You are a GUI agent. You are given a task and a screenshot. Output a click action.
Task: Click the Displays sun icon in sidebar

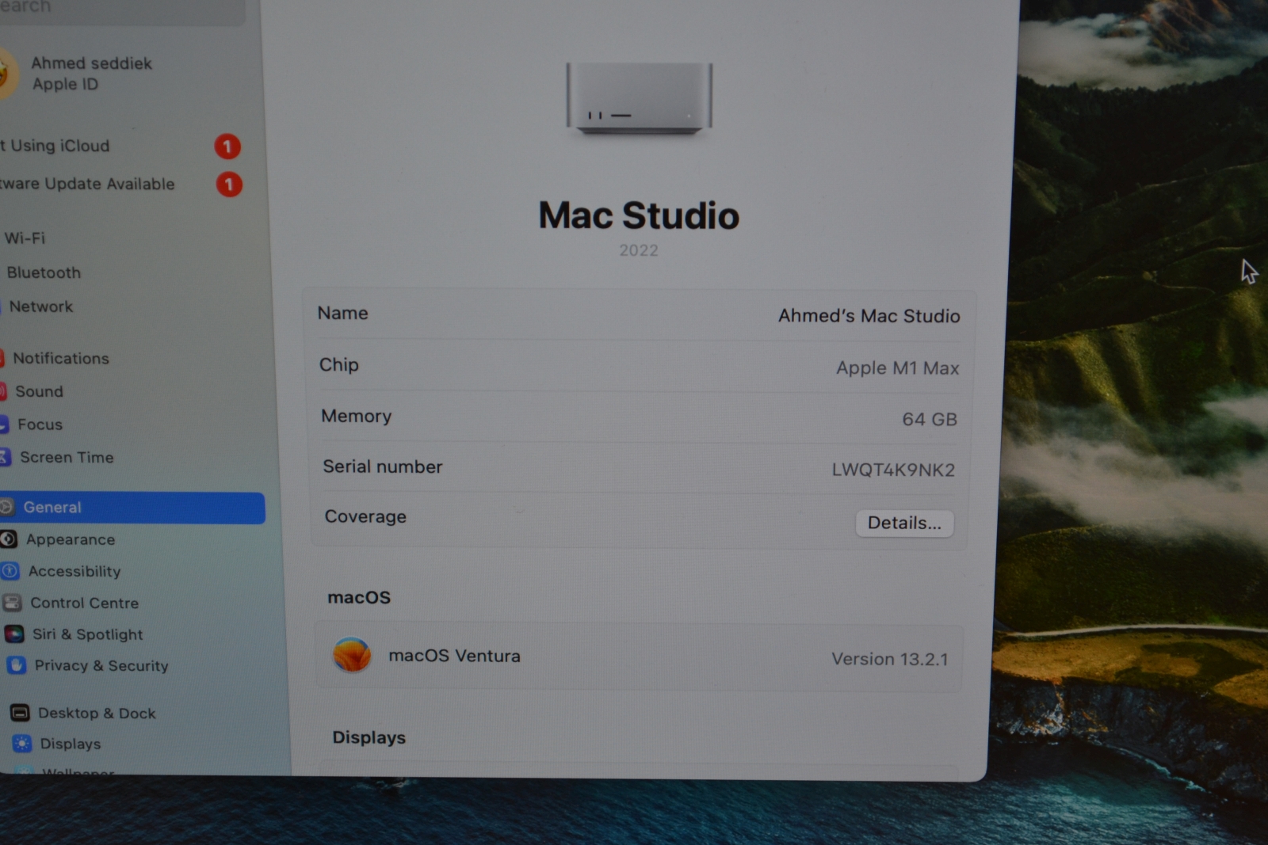22,744
